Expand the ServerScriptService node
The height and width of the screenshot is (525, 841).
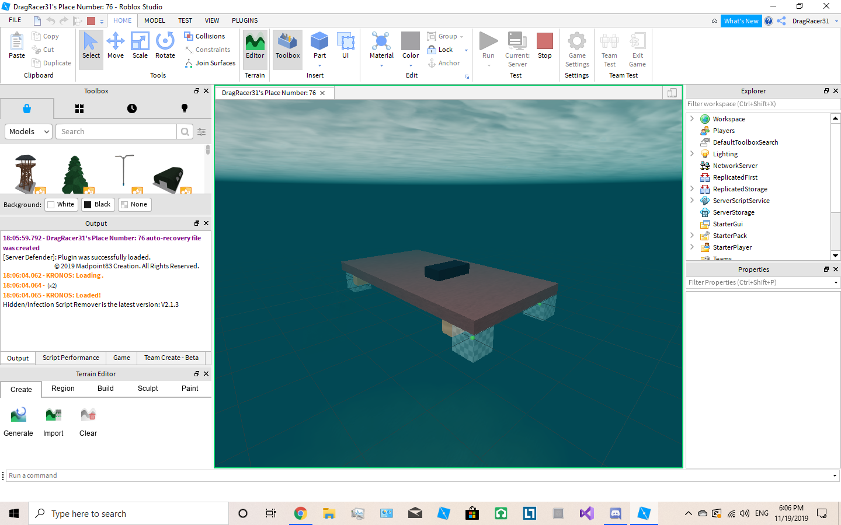point(692,200)
